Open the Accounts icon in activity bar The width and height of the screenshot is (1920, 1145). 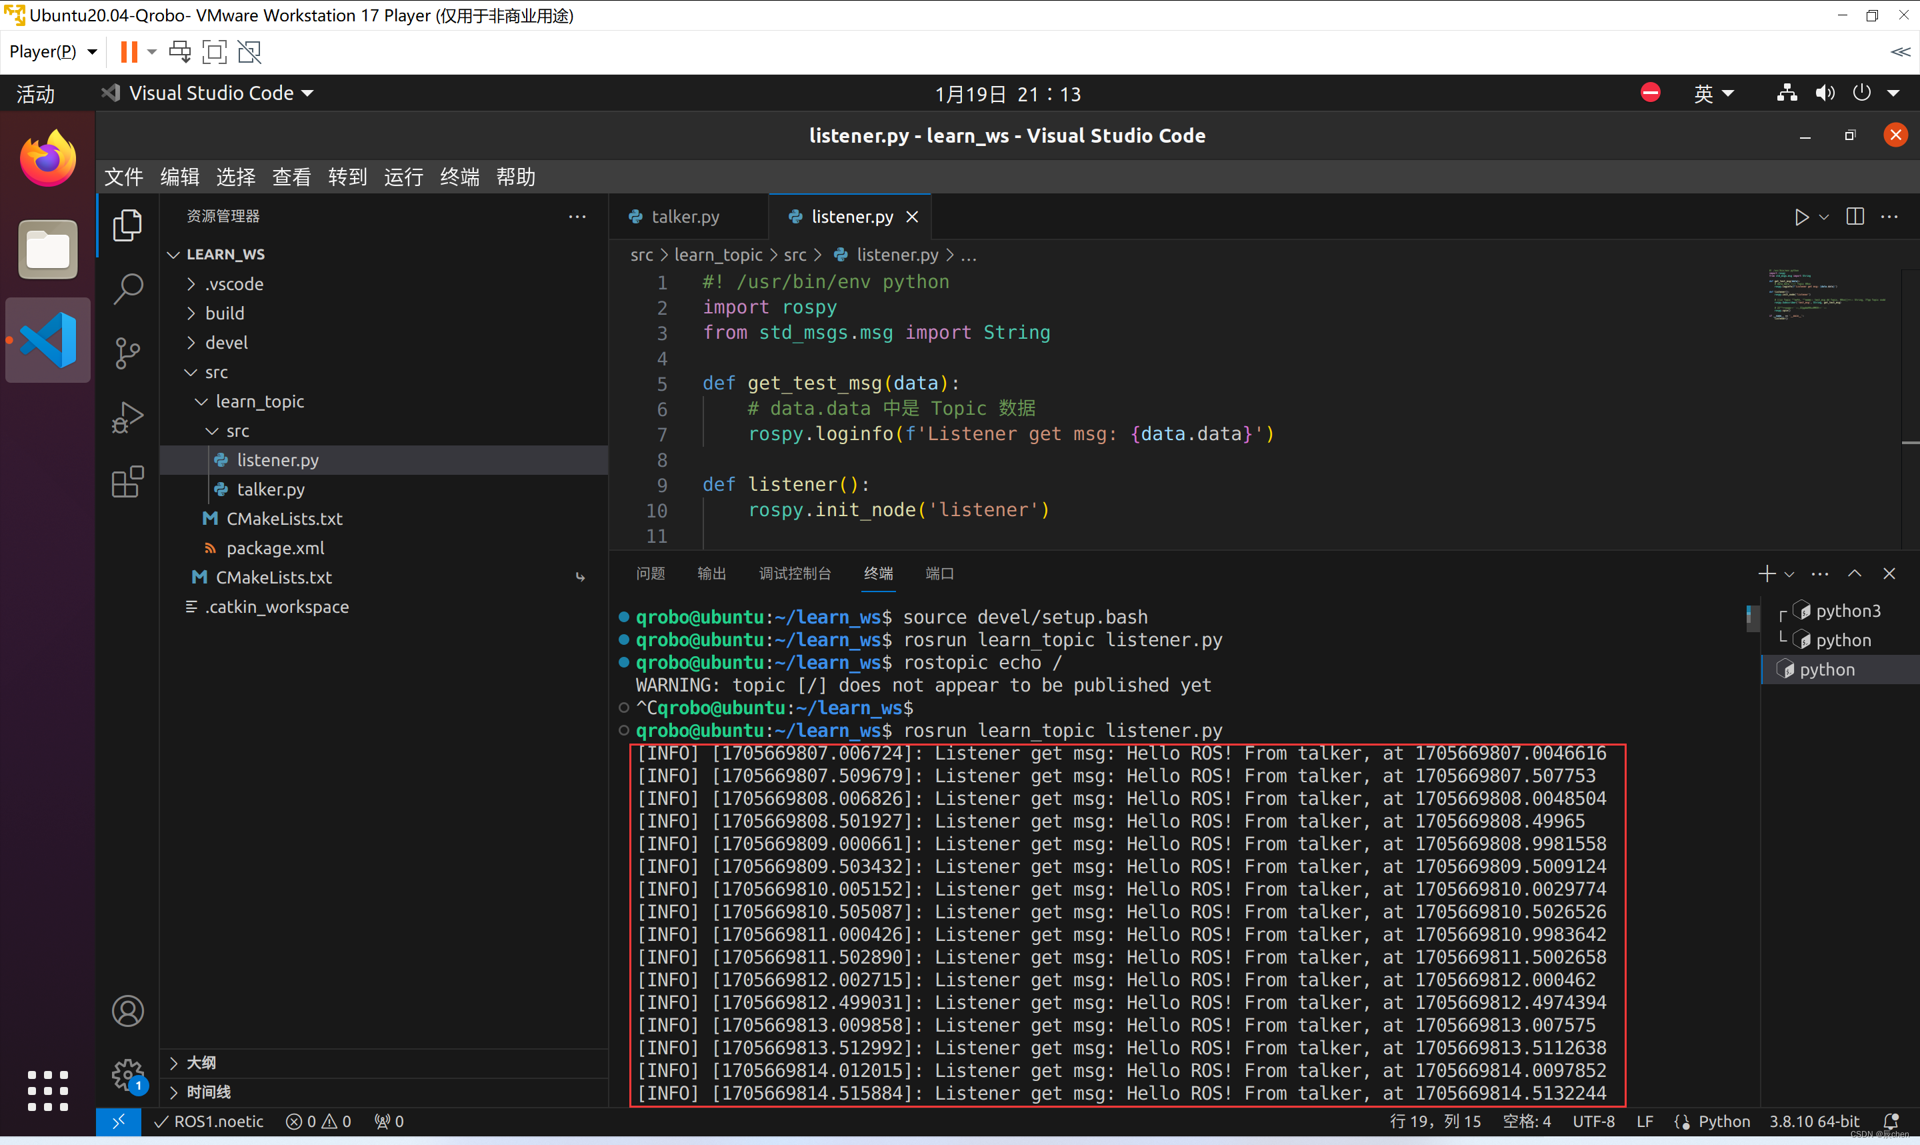[x=127, y=1011]
